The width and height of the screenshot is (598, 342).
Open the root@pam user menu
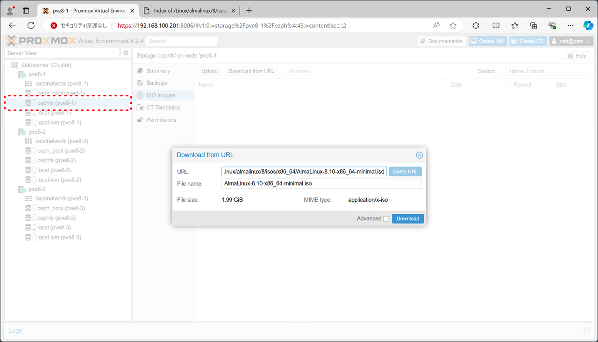[571, 41]
